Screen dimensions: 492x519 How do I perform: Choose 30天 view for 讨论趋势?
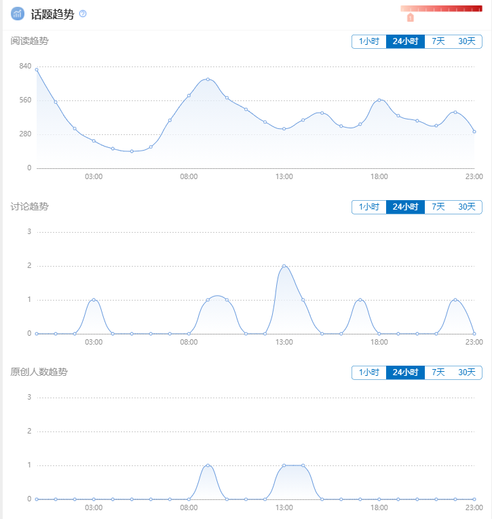point(467,207)
